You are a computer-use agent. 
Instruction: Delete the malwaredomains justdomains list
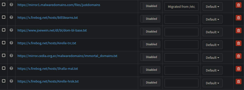(238, 5)
